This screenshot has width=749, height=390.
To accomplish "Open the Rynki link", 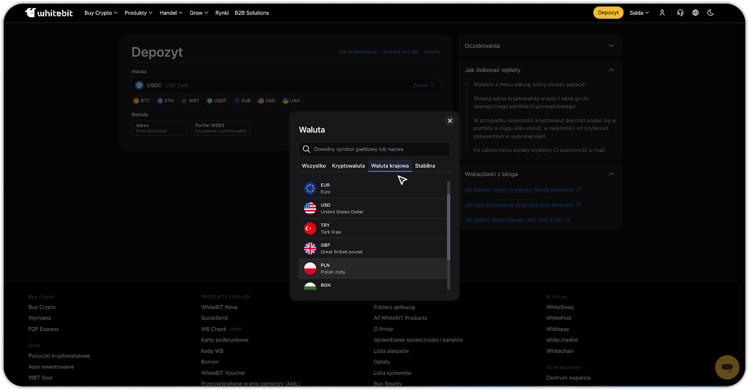I will tap(222, 13).
